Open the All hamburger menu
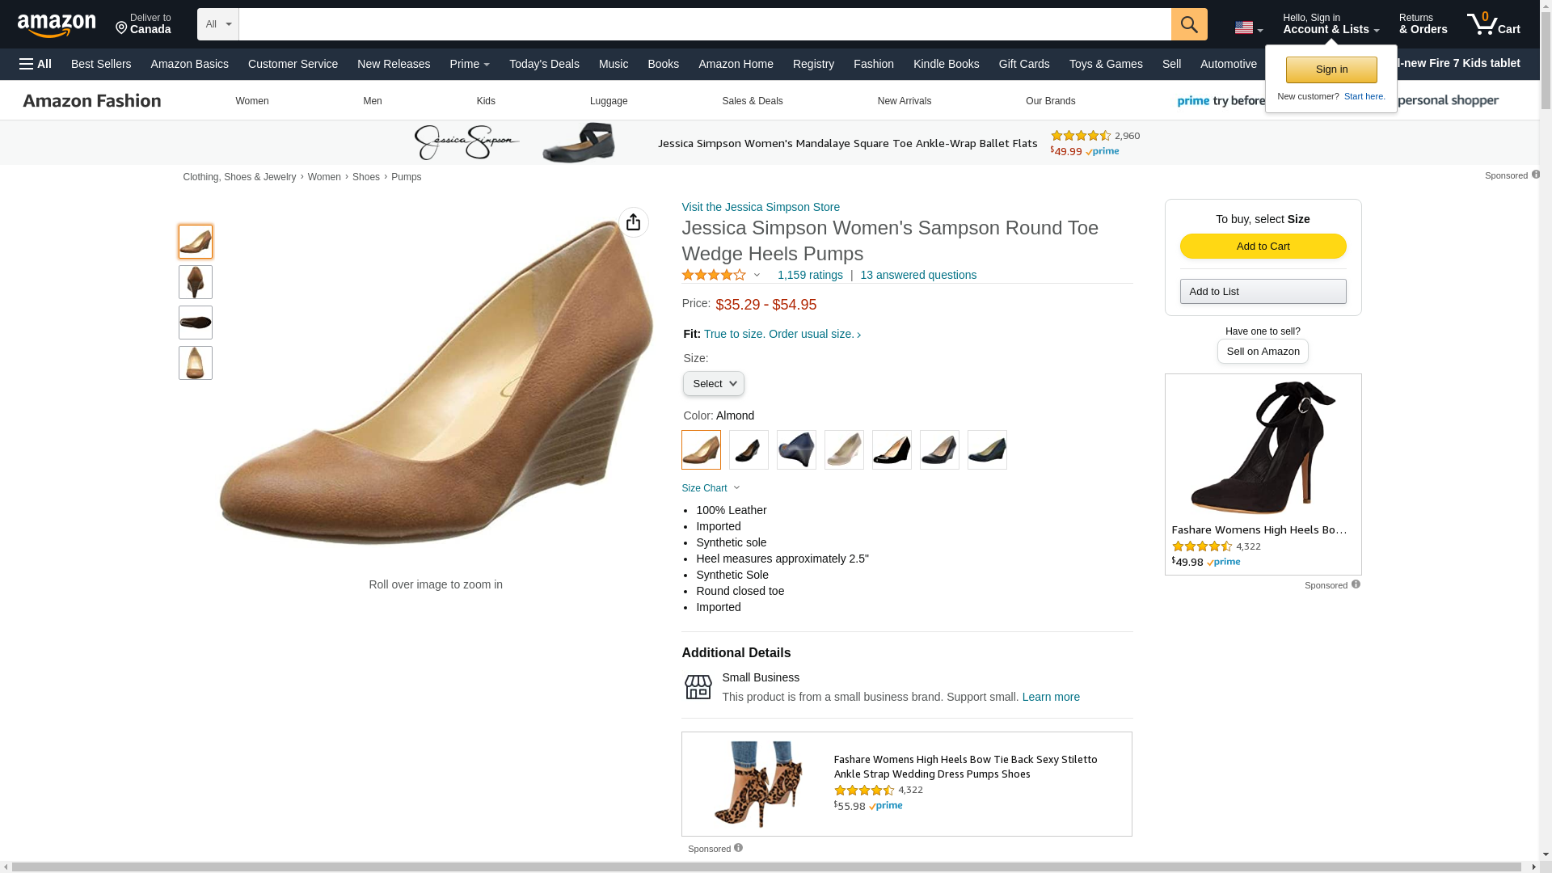This screenshot has width=1552, height=873. click(x=36, y=64)
